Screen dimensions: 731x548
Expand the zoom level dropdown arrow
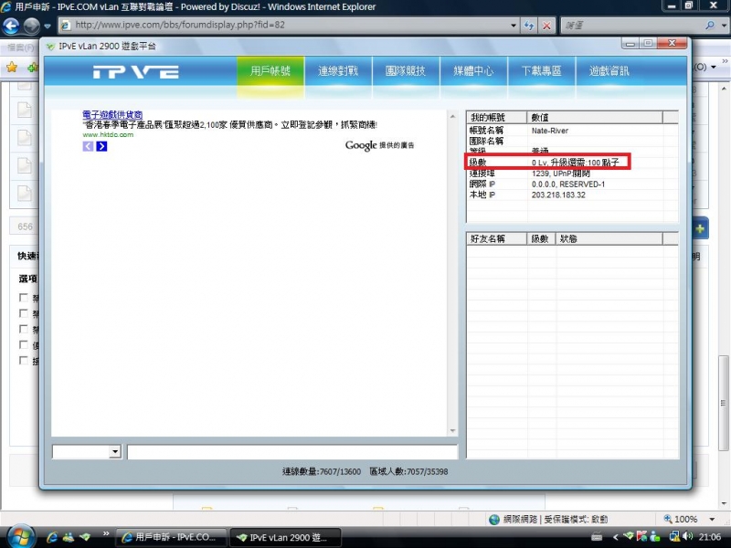coord(712,519)
